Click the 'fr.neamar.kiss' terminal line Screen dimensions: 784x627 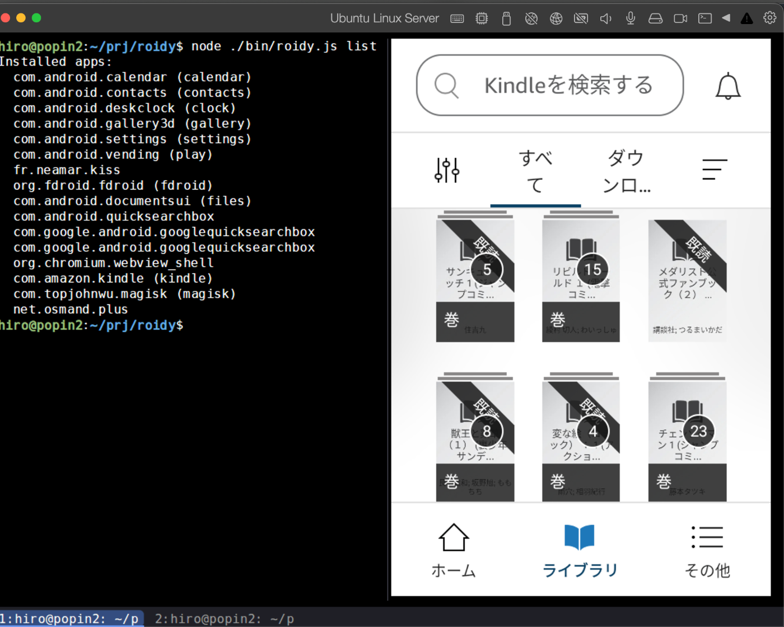[x=67, y=170]
